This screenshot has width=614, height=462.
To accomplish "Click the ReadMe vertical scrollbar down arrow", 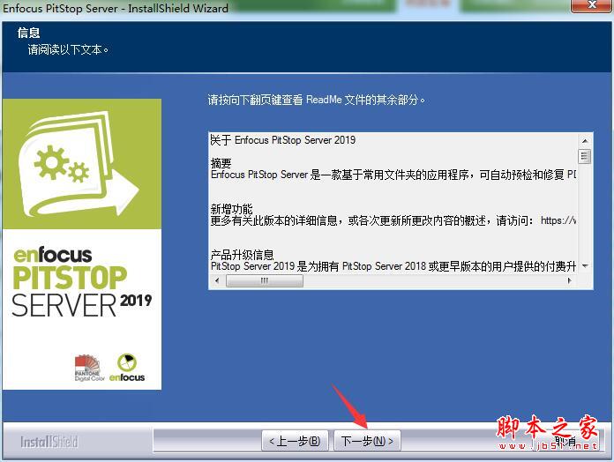I will (585, 266).
